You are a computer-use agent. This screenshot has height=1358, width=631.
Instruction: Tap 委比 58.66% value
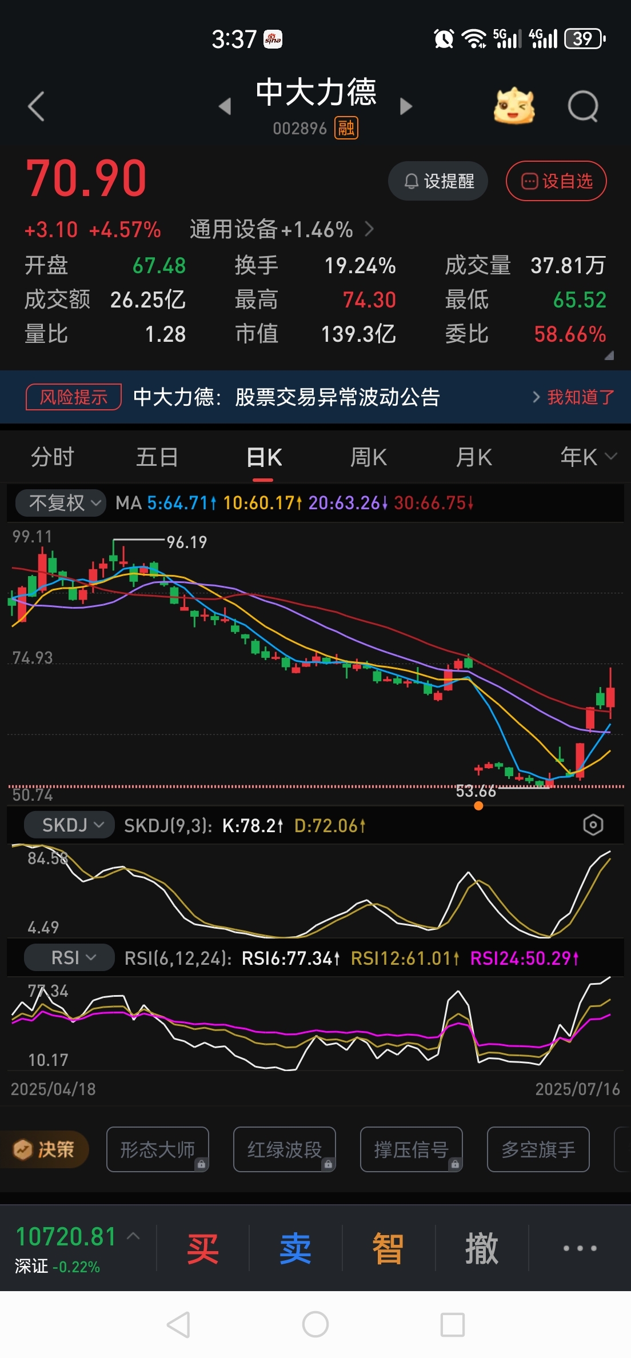click(x=570, y=334)
